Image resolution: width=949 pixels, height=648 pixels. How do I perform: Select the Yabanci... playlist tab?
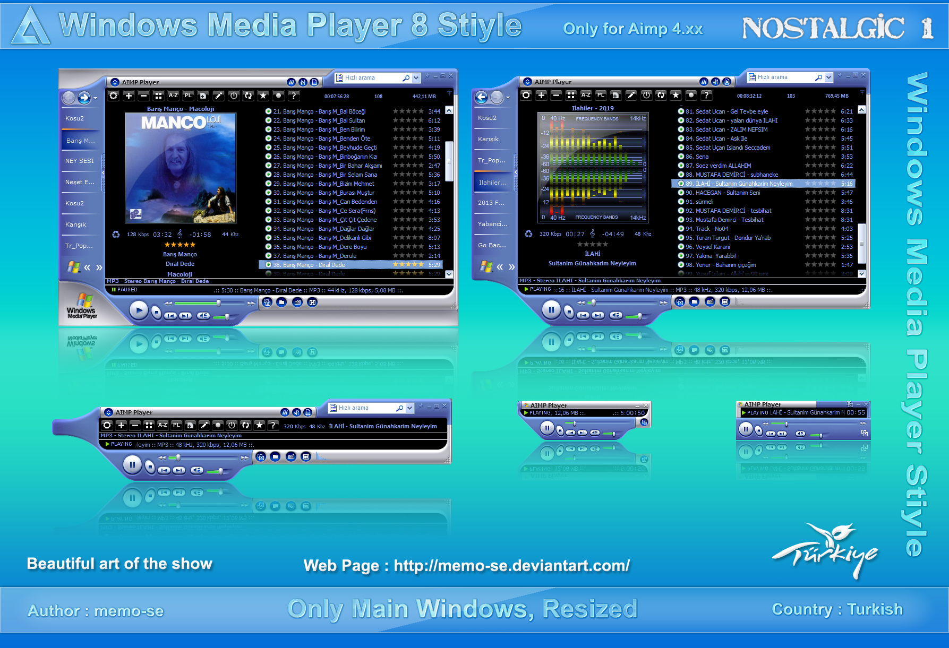(493, 224)
